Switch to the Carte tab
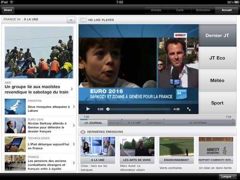 pos(180,10)
